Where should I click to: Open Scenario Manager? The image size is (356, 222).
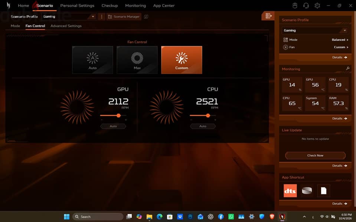pyautogui.click(x=124, y=17)
